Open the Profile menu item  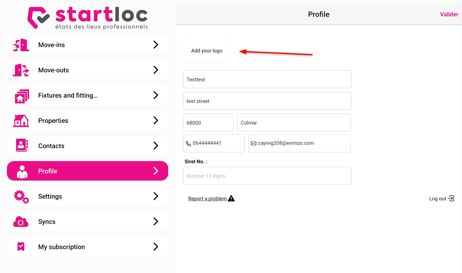87,171
